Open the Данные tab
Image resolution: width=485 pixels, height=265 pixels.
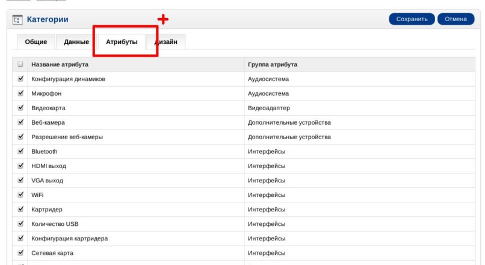click(x=76, y=42)
